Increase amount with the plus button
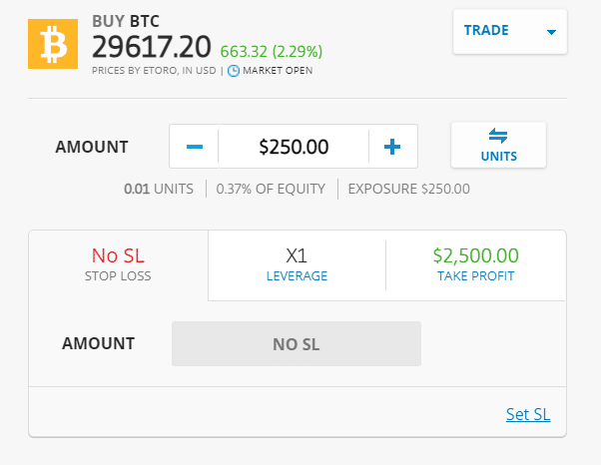The image size is (601, 465). (x=392, y=147)
